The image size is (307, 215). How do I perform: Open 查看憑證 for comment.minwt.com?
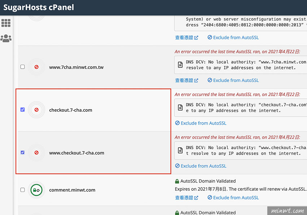pos(187,198)
